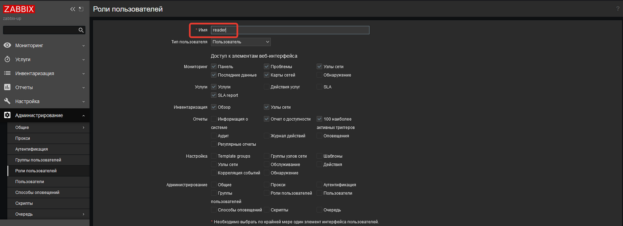Click the Reports chart icon
The image size is (623, 226).
coord(7,87)
